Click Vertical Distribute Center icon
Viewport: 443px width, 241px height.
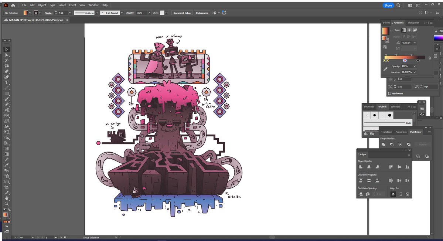click(x=369, y=180)
